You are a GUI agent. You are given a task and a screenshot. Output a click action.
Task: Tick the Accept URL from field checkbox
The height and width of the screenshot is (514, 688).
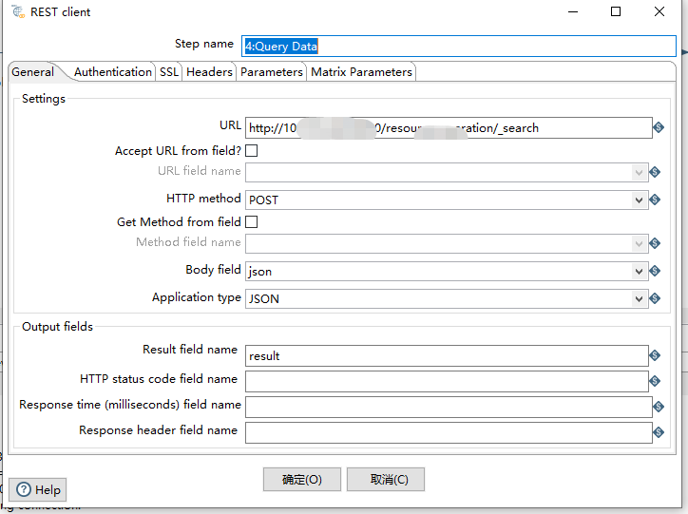[x=252, y=151]
